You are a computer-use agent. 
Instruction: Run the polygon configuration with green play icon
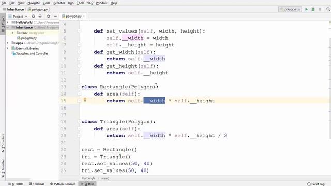click(x=307, y=9)
